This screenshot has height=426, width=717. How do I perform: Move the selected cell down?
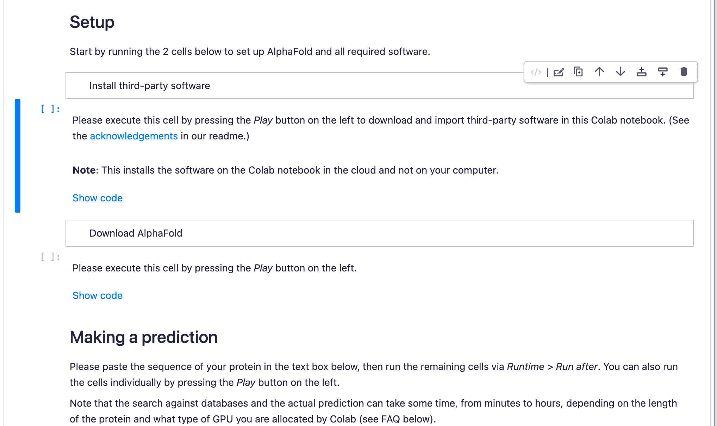pos(621,72)
